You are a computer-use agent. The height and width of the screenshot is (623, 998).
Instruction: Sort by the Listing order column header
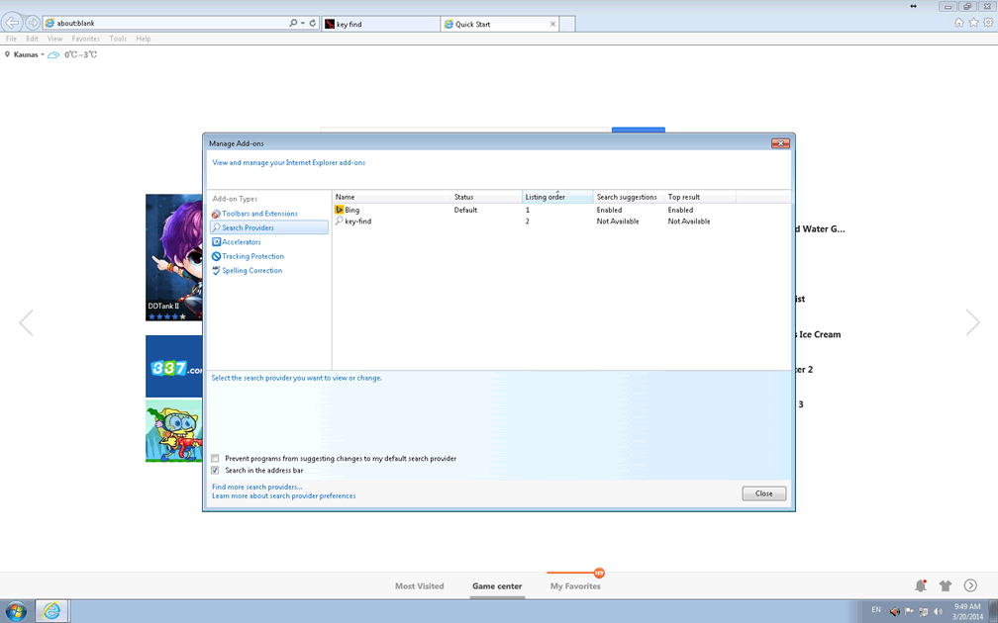556,197
